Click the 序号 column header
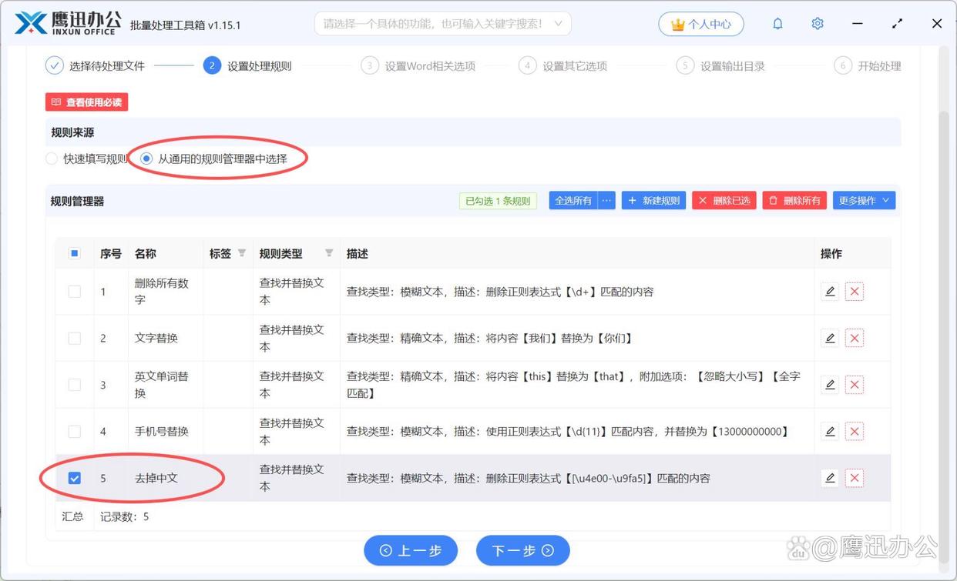The width and height of the screenshot is (957, 581). coord(111,253)
